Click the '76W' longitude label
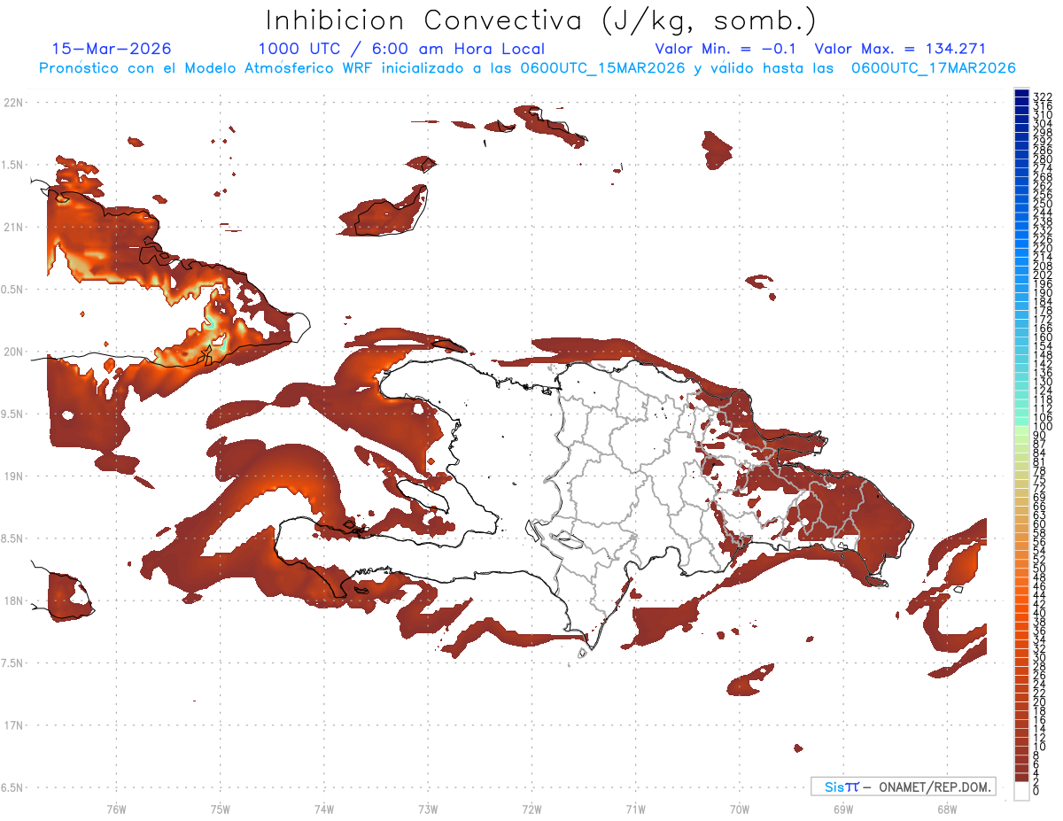 [116, 809]
